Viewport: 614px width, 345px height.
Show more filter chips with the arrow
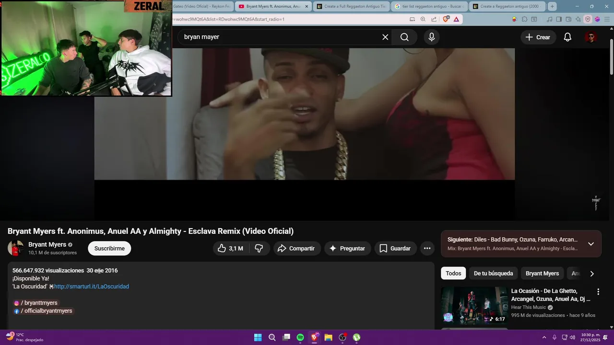click(592, 274)
